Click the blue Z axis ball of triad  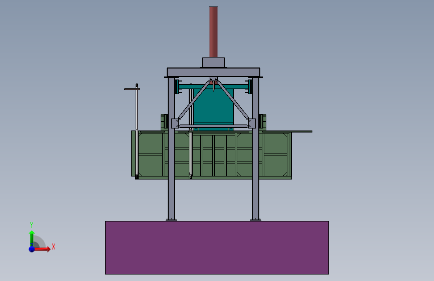click(x=32, y=249)
